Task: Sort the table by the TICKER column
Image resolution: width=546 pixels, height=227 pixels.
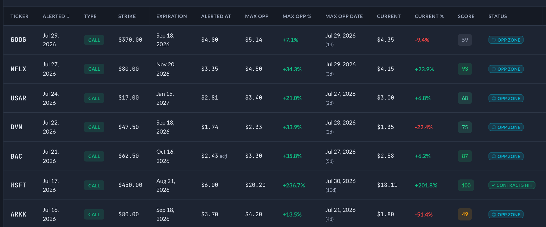Action: (20, 16)
